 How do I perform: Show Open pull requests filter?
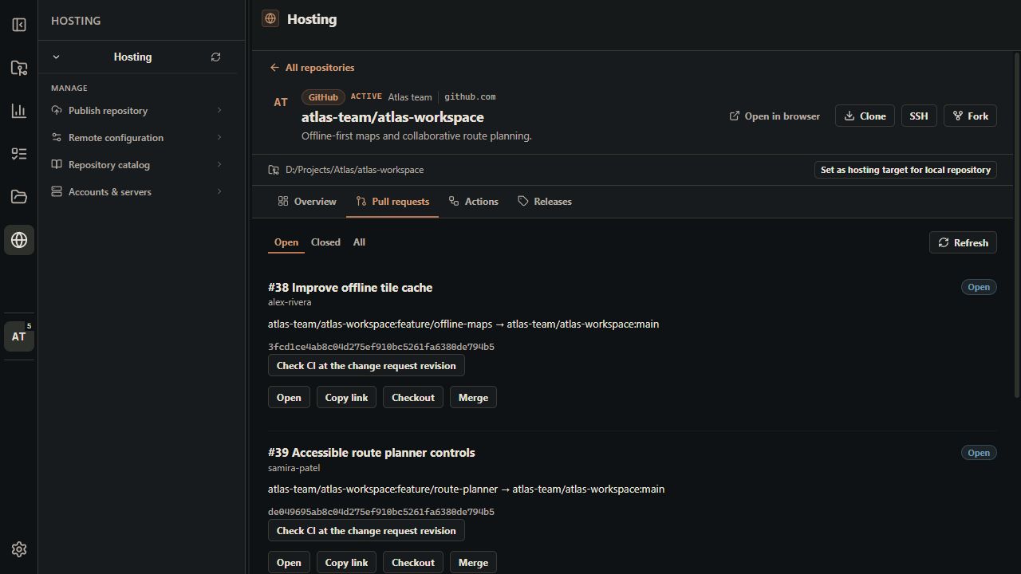[286, 242]
